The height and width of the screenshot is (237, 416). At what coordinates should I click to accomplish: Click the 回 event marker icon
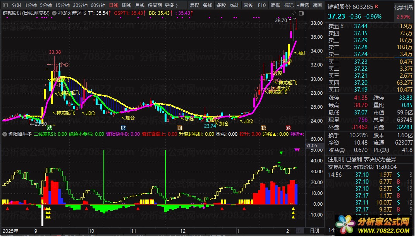180,128
